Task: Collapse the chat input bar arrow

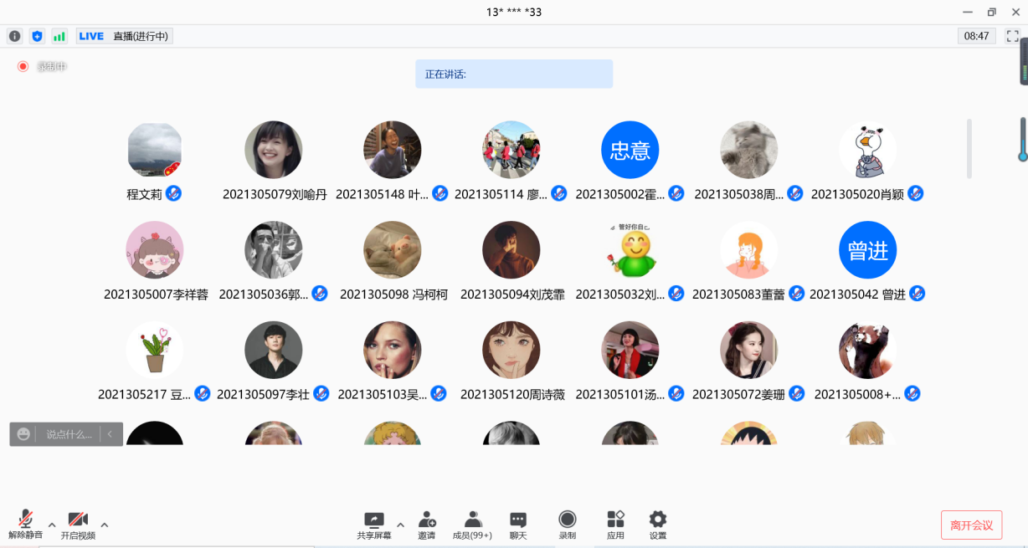Action: pos(111,434)
